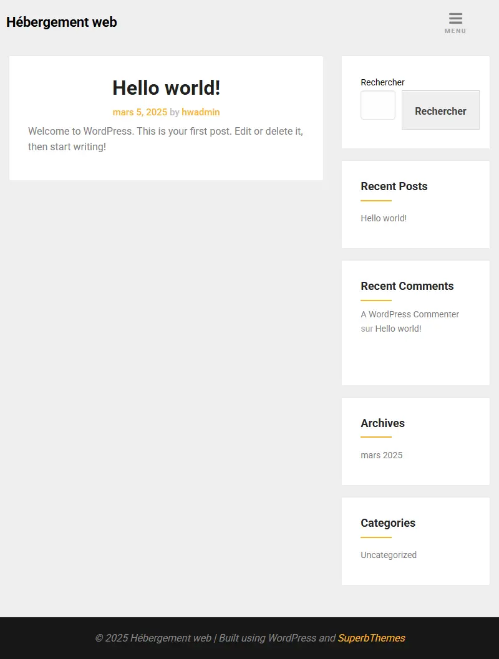Click the Welcome to WordPress excerpt text

pos(166,139)
